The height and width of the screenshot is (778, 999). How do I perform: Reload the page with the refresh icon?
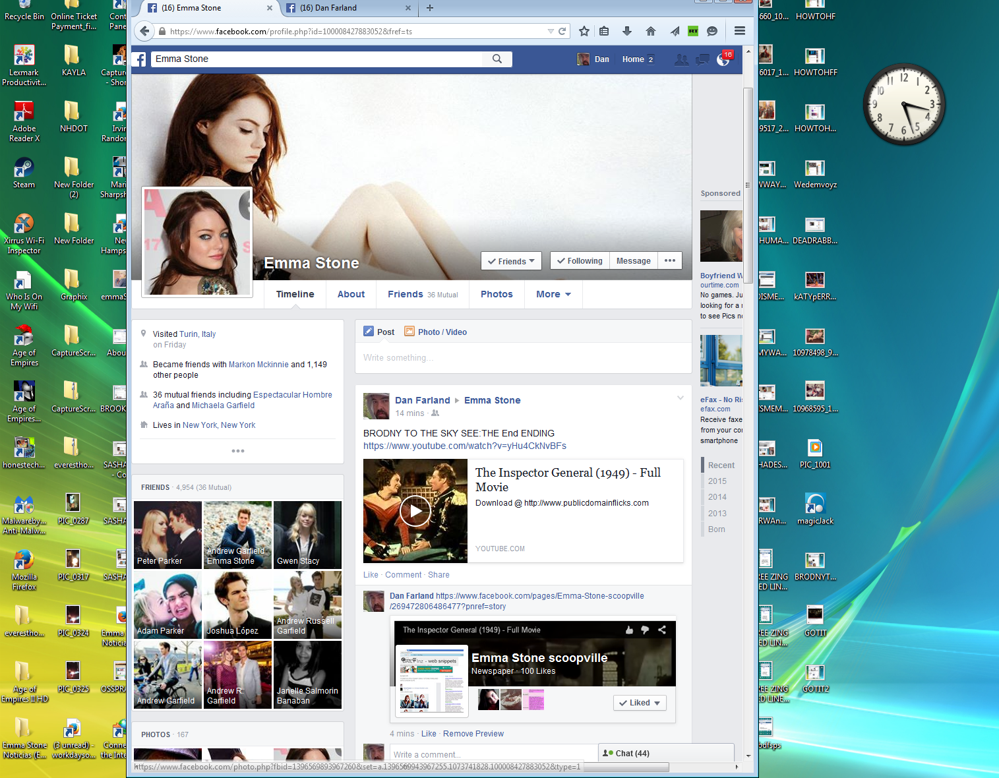[x=562, y=31]
